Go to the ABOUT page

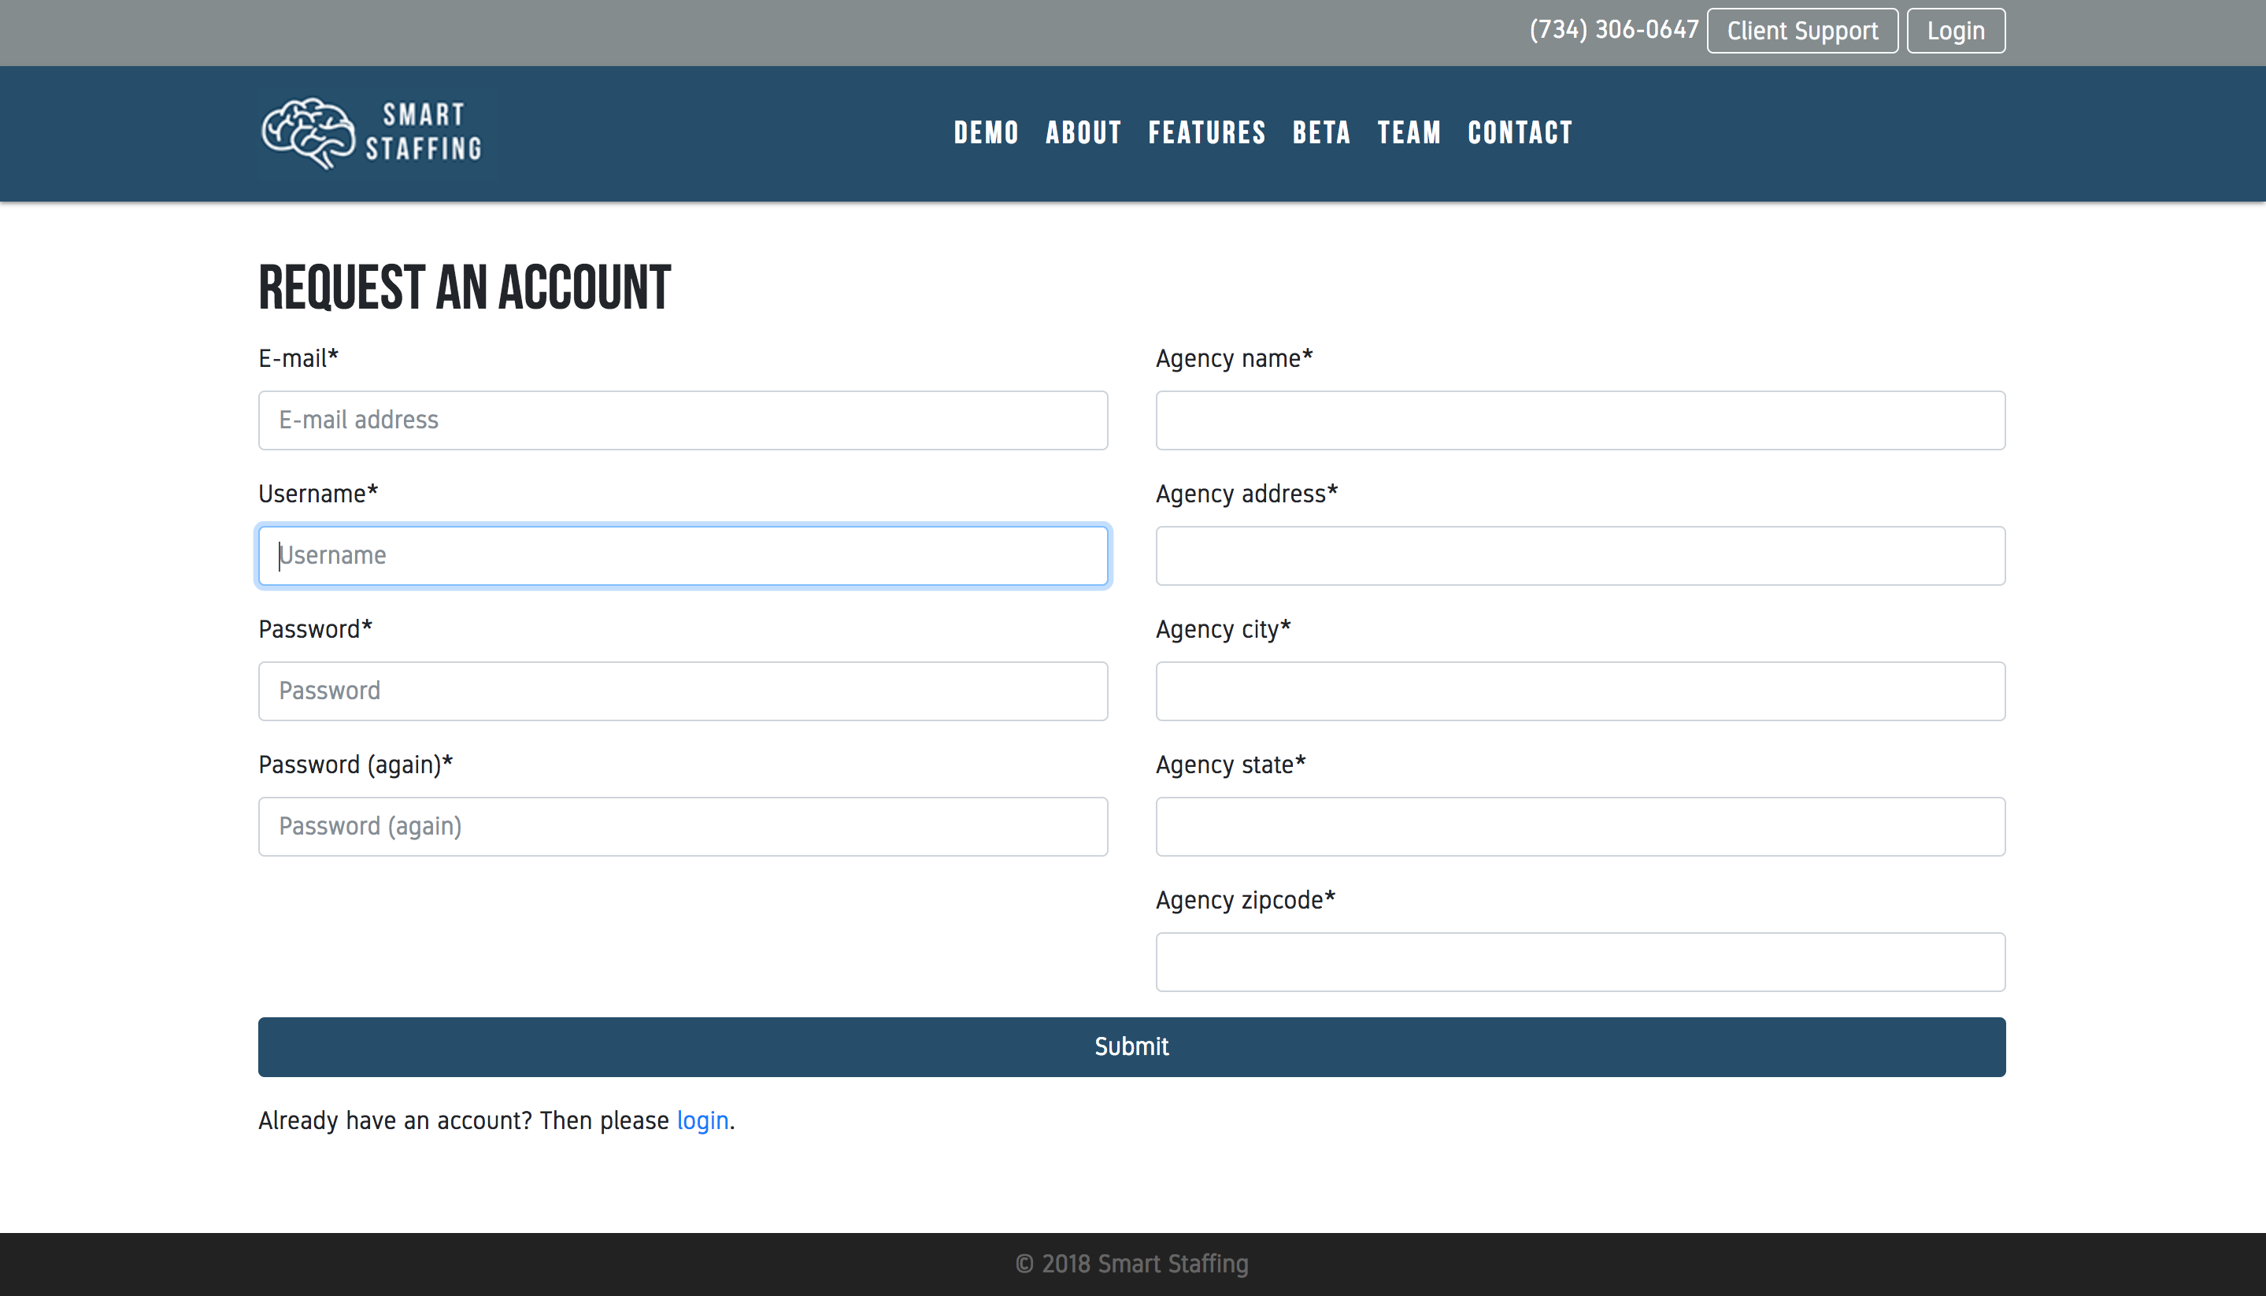click(x=1083, y=132)
